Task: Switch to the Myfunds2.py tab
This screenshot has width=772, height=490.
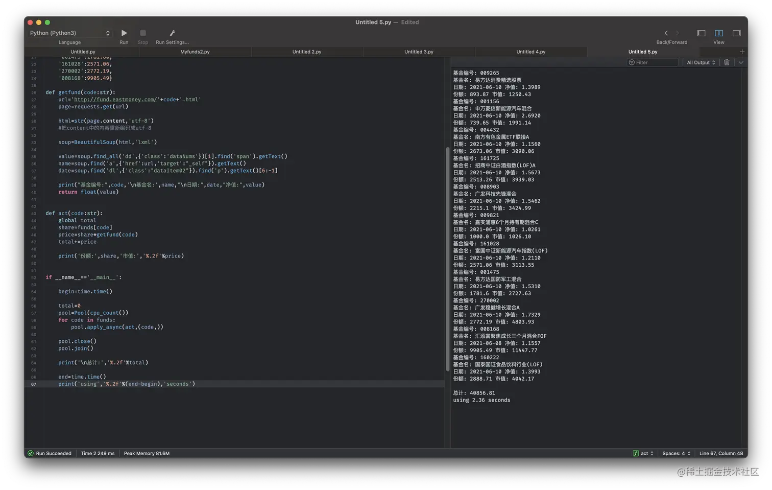Action: (x=195, y=52)
